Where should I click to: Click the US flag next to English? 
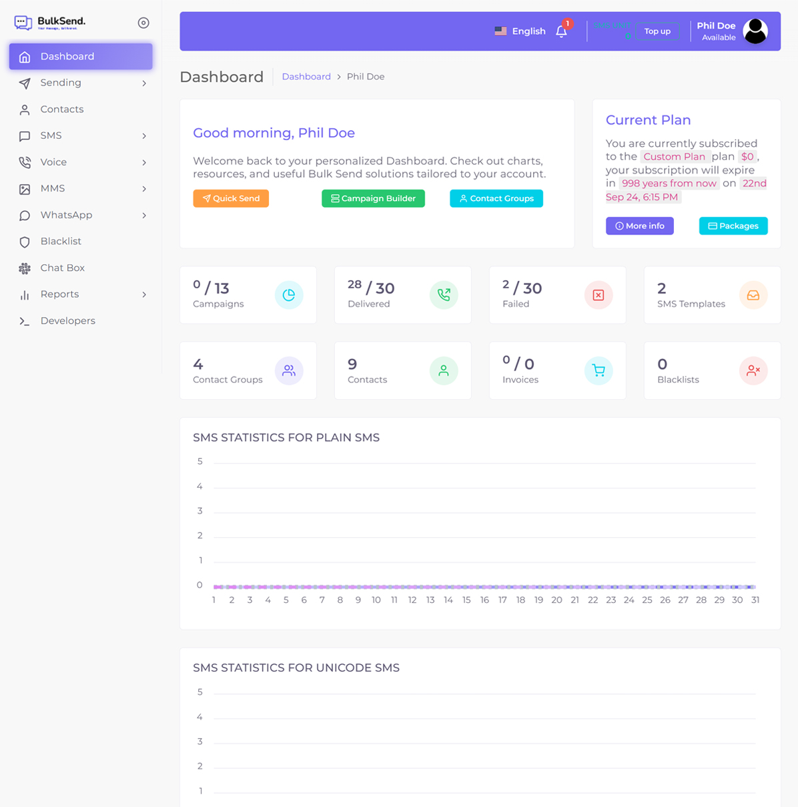tap(500, 31)
